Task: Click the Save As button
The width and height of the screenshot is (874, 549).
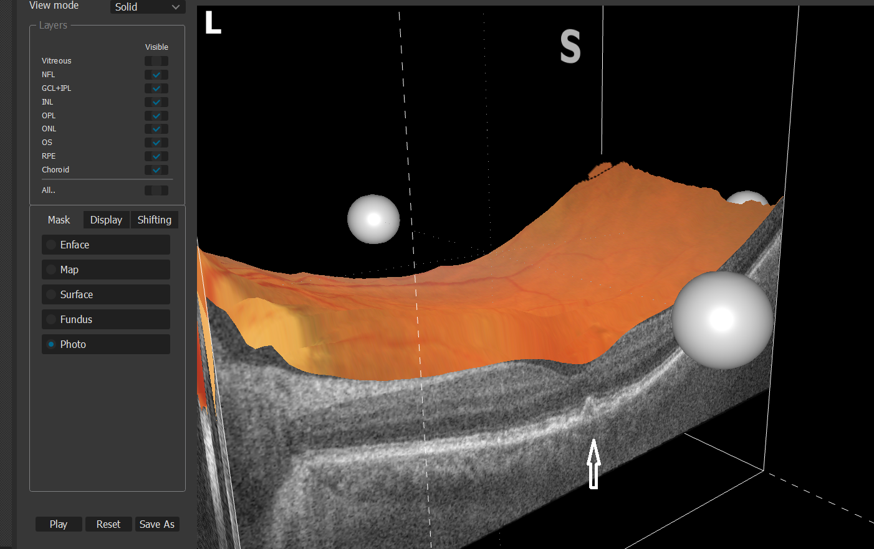Action: pos(157,524)
